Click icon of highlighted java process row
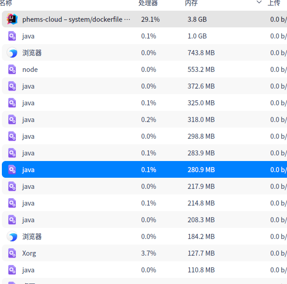 (12, 170)
